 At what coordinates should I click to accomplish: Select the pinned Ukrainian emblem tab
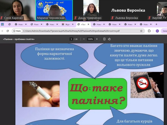point(2,24)
